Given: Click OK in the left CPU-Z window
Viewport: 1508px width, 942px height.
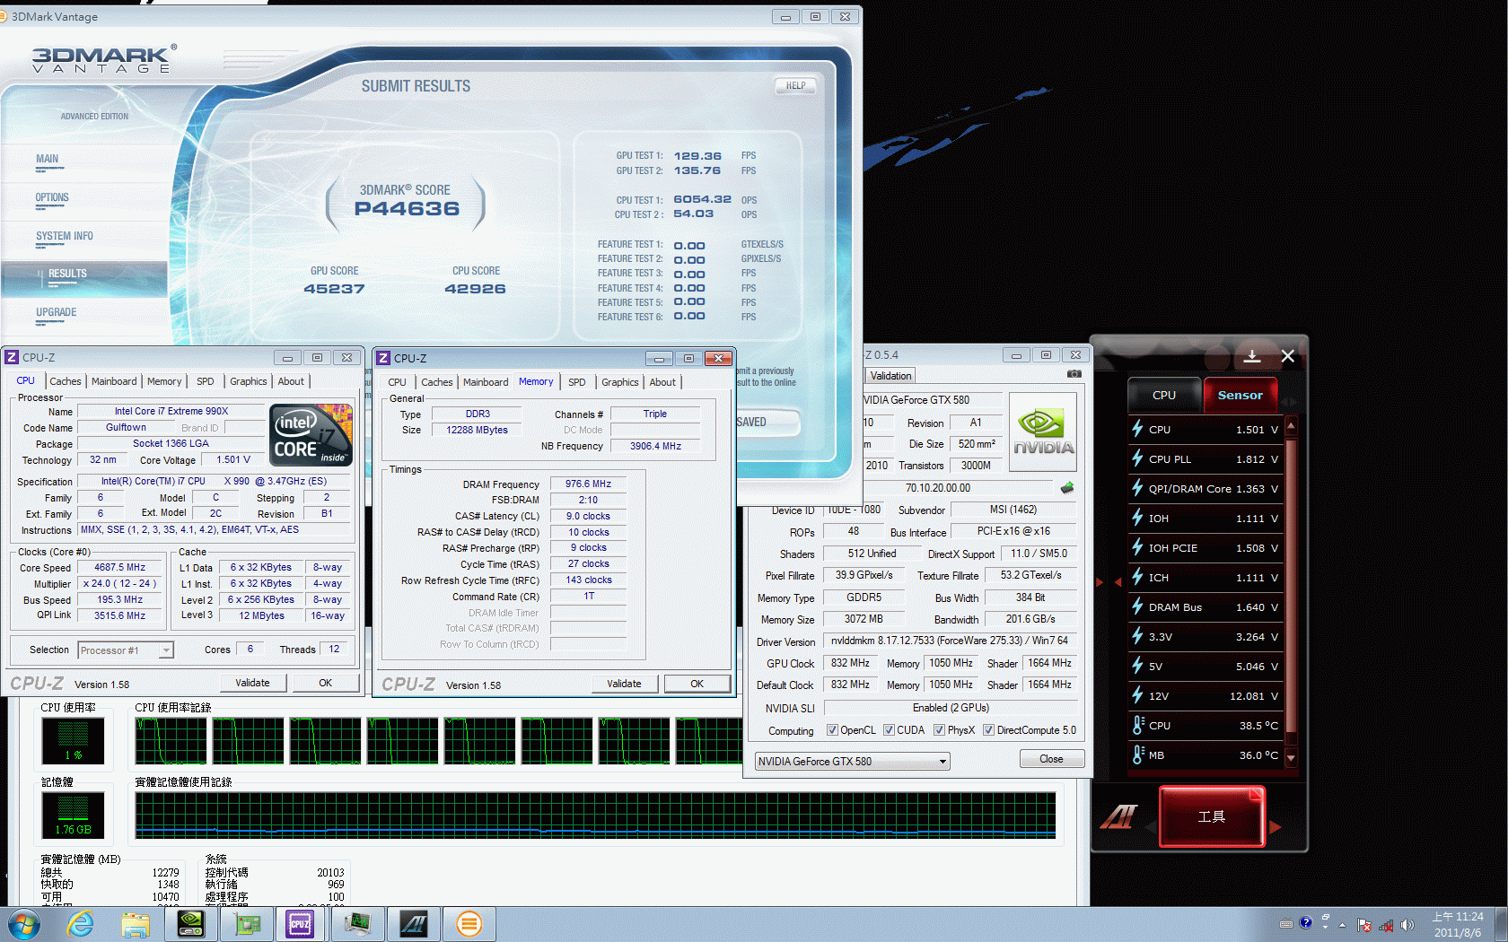Looking at the screenshot, I should pos(325,683).
